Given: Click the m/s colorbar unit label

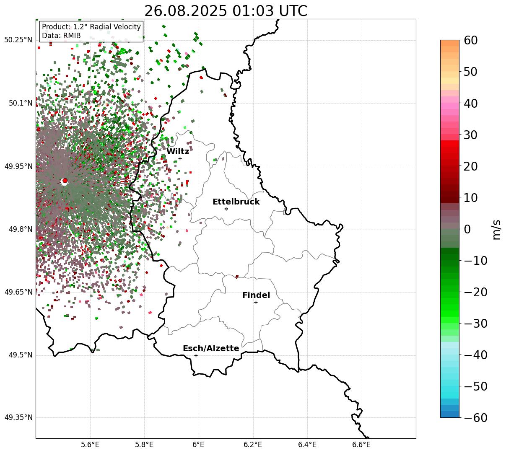Looking at the screenshot, I should coord(496,229).
